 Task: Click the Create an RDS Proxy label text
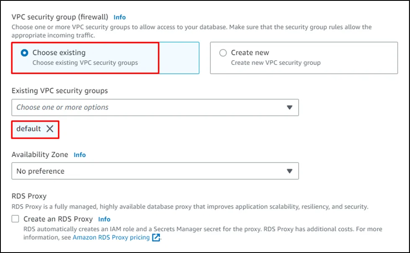[58, 219]
